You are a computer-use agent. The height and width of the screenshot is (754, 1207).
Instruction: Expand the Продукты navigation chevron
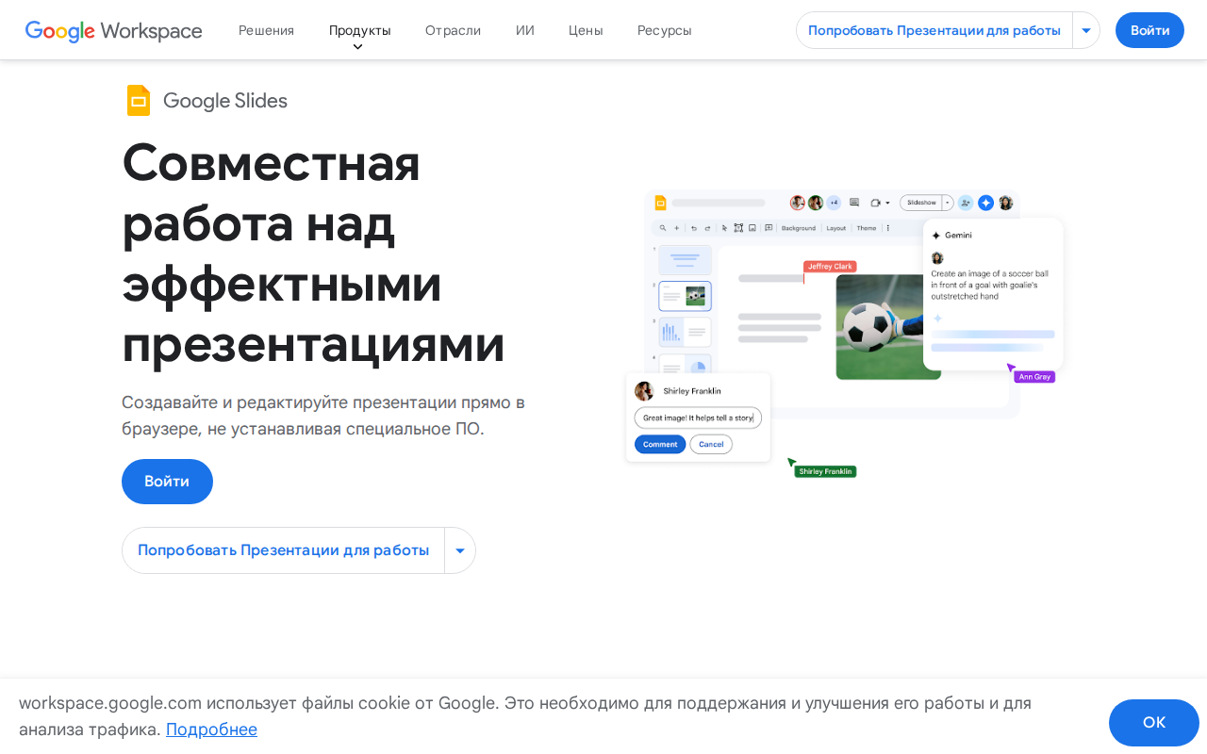coord(359,44)
